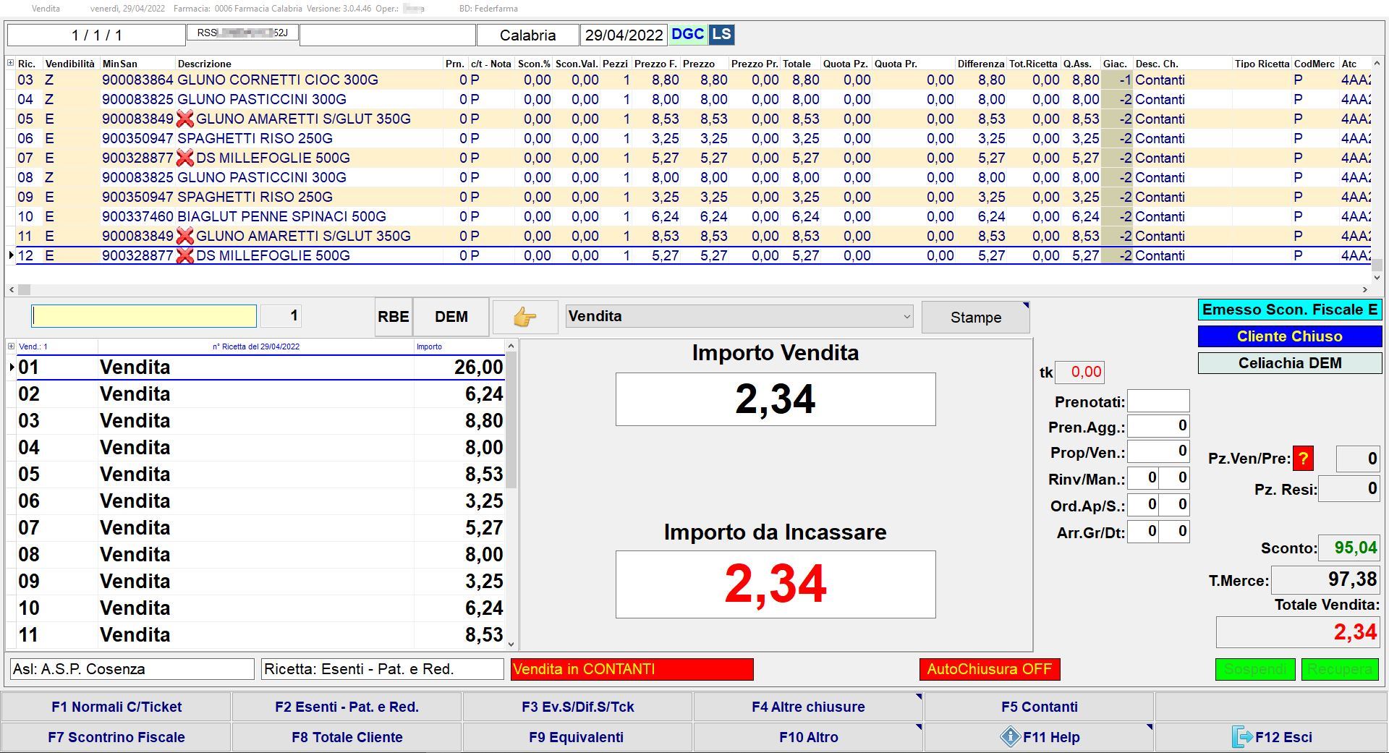This screenshot has width=1389, height=753.
Task: Click the red X icon on row 12
Action: 185,256
